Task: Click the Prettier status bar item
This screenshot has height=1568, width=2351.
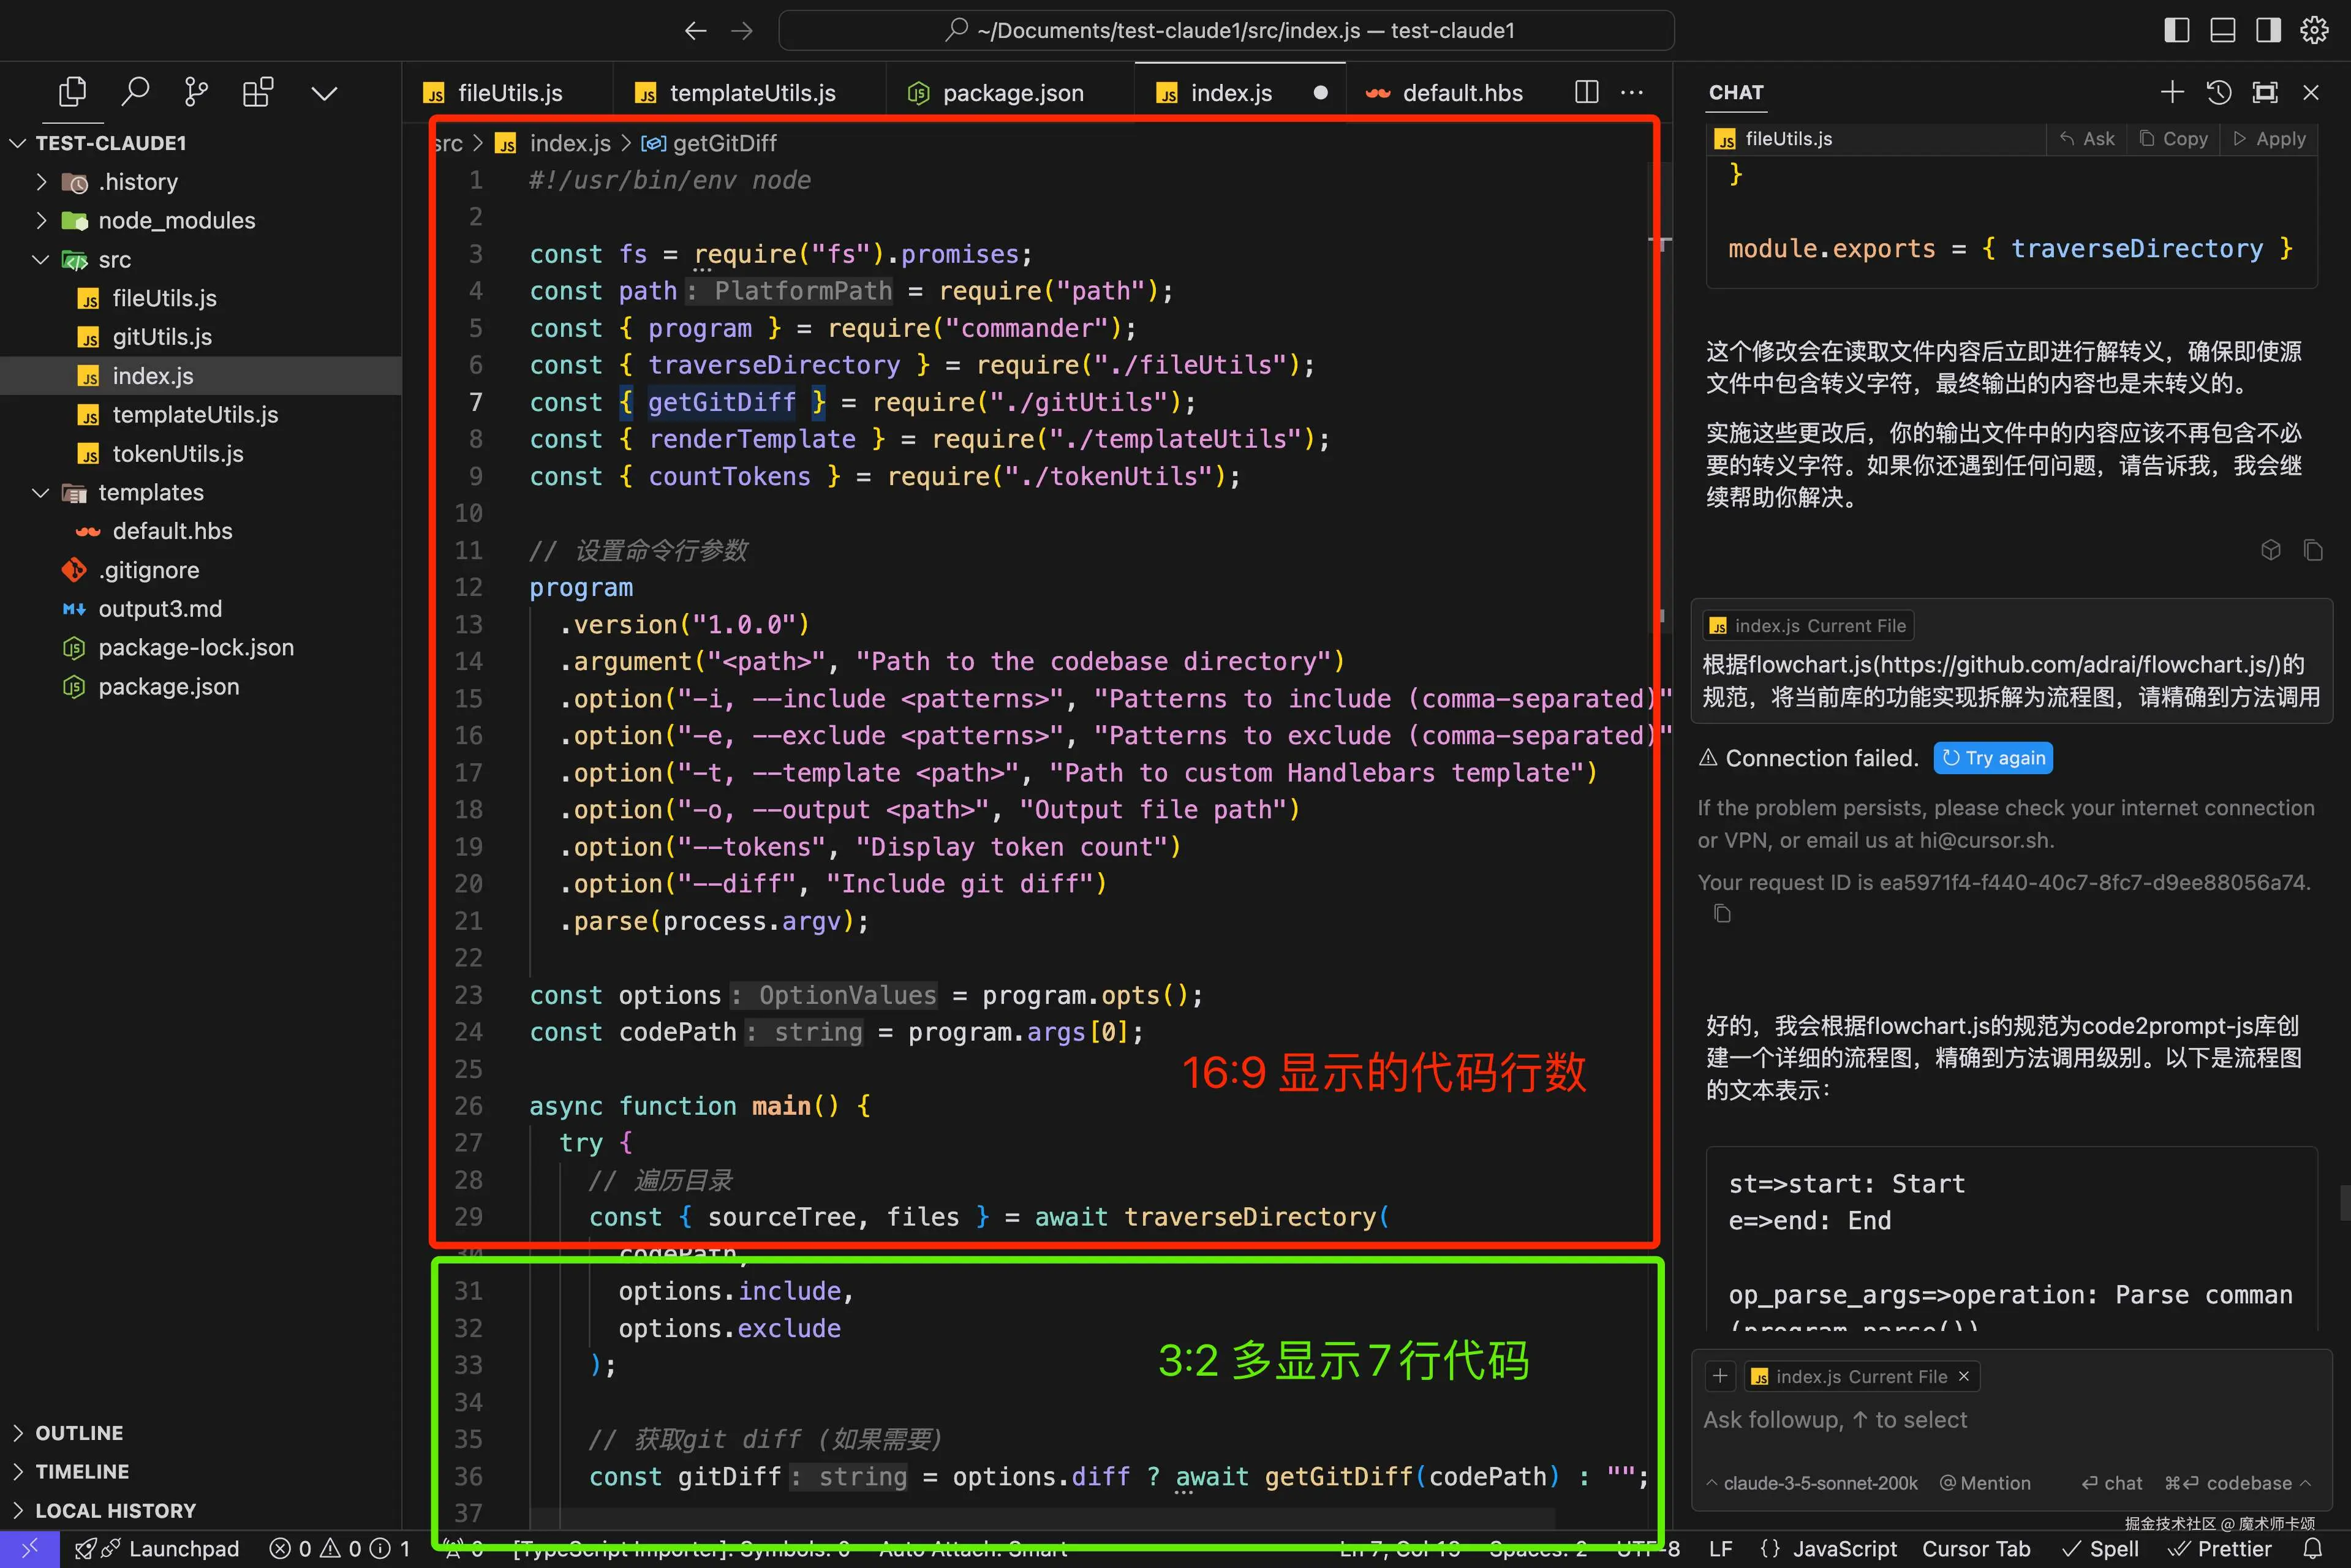Action: pos(2220,1548)
